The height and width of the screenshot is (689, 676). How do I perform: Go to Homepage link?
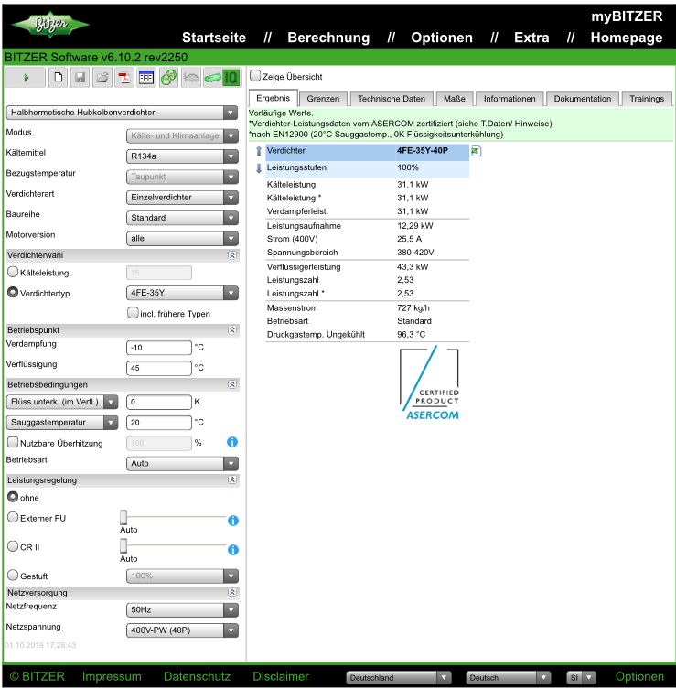pyautogui.click(x=627, y=38)
